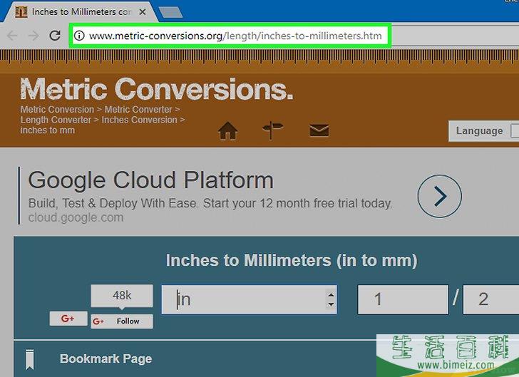Click the Metric Conversions site logo

click(x=157, y=89)
